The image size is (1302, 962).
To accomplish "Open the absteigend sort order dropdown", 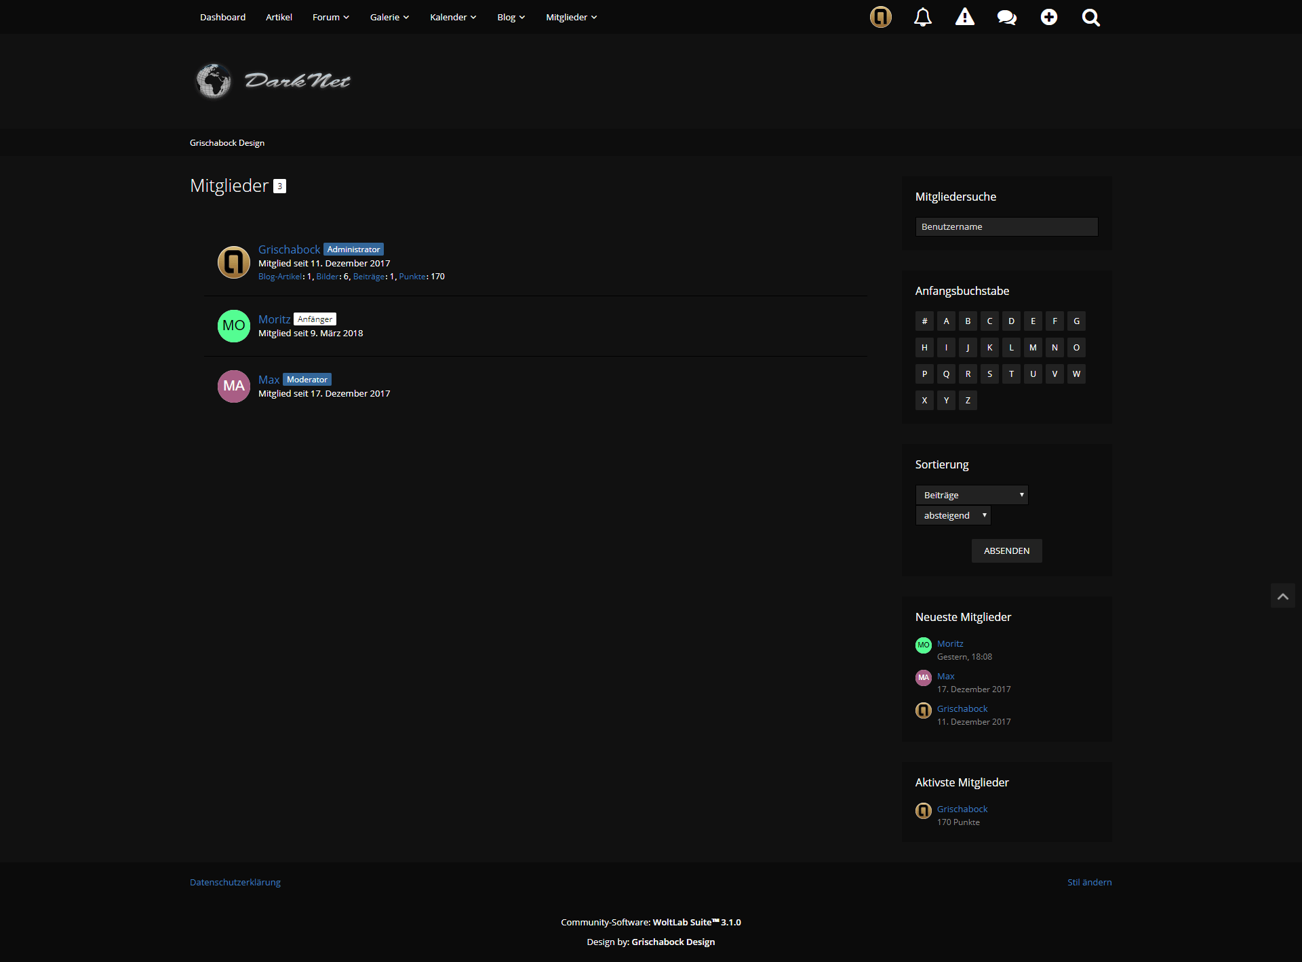I will pos(953,515).
